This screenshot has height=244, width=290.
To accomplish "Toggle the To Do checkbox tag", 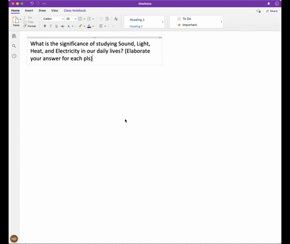I will (184, 19).
